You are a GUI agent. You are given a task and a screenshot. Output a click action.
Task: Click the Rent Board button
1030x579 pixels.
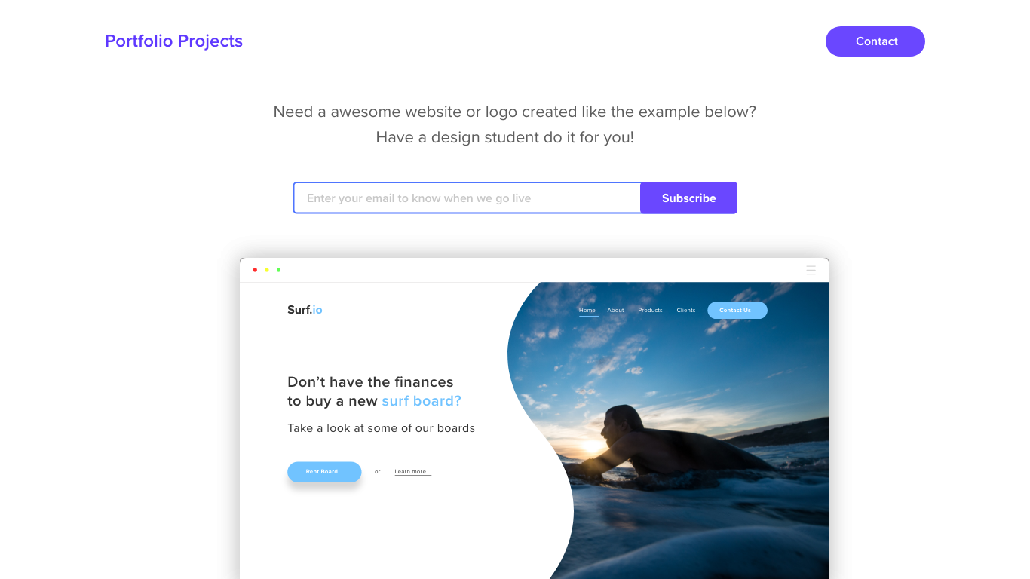coord(324,472)
